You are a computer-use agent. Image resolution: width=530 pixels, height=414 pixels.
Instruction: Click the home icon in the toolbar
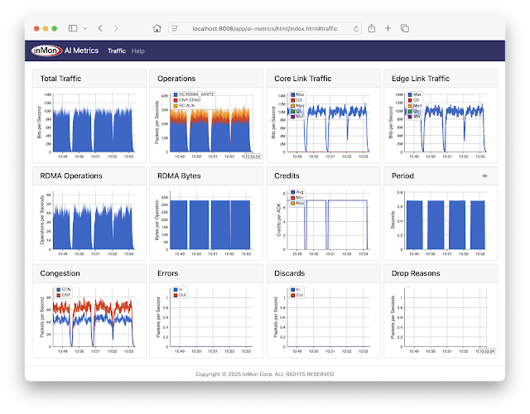tap(157, 28)
